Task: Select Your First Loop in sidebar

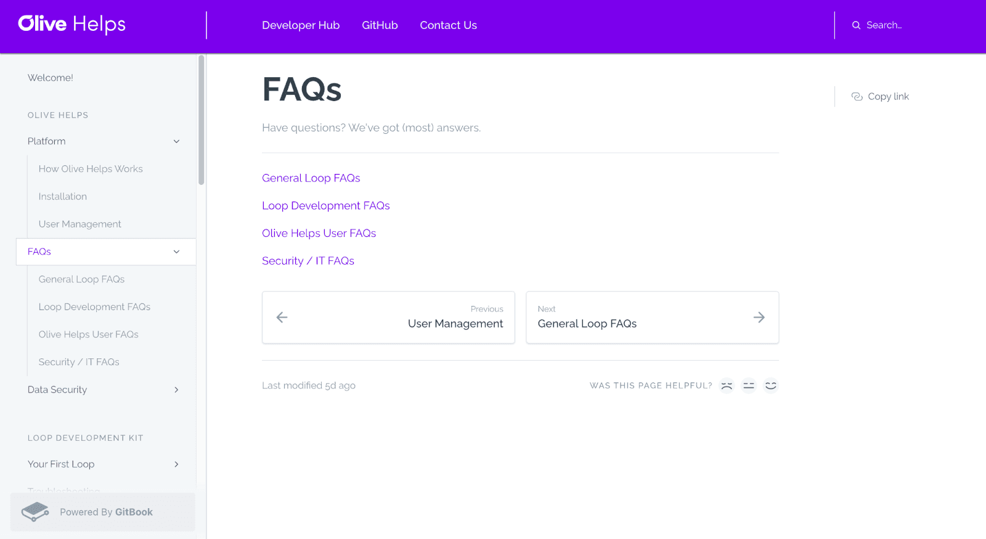Action: point(61,464)
